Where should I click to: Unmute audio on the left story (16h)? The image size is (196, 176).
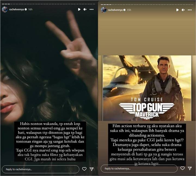85,9
